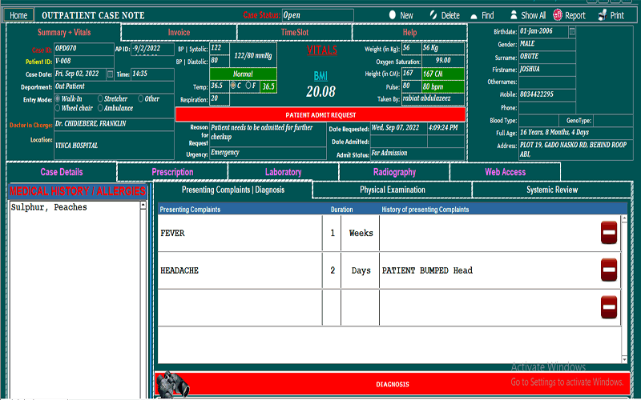Switch to the Invoice tab
Viewport: 641px width, 400px height.
click(x=179, y=33)
